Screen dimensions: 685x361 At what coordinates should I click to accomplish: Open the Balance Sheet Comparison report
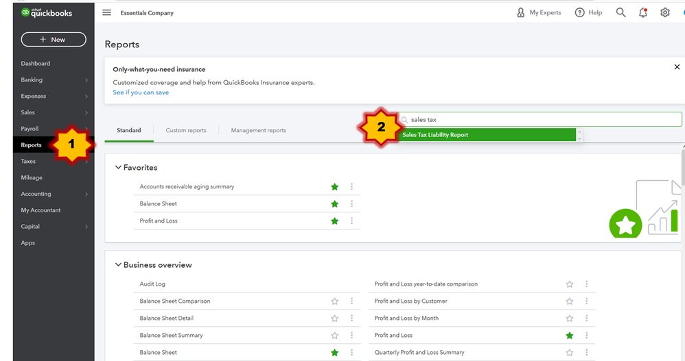click(175, 301)
